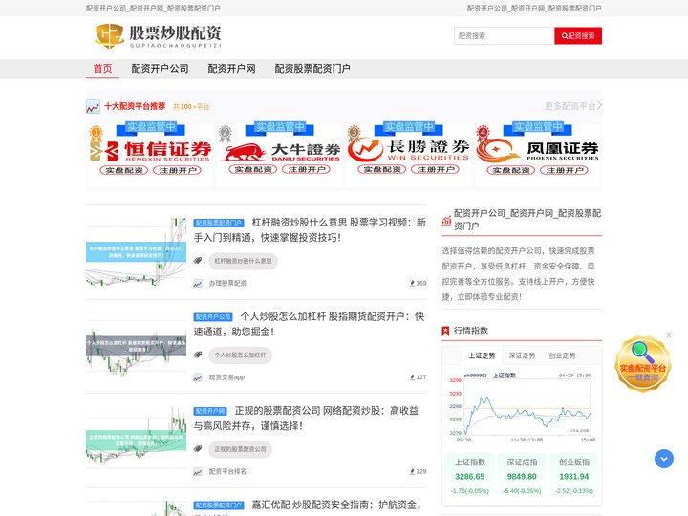Image resolution: width=688 pixels, height=516 pixels.
Task: Click the 上证指数 intraday line chart
Action: coord(522,407)
